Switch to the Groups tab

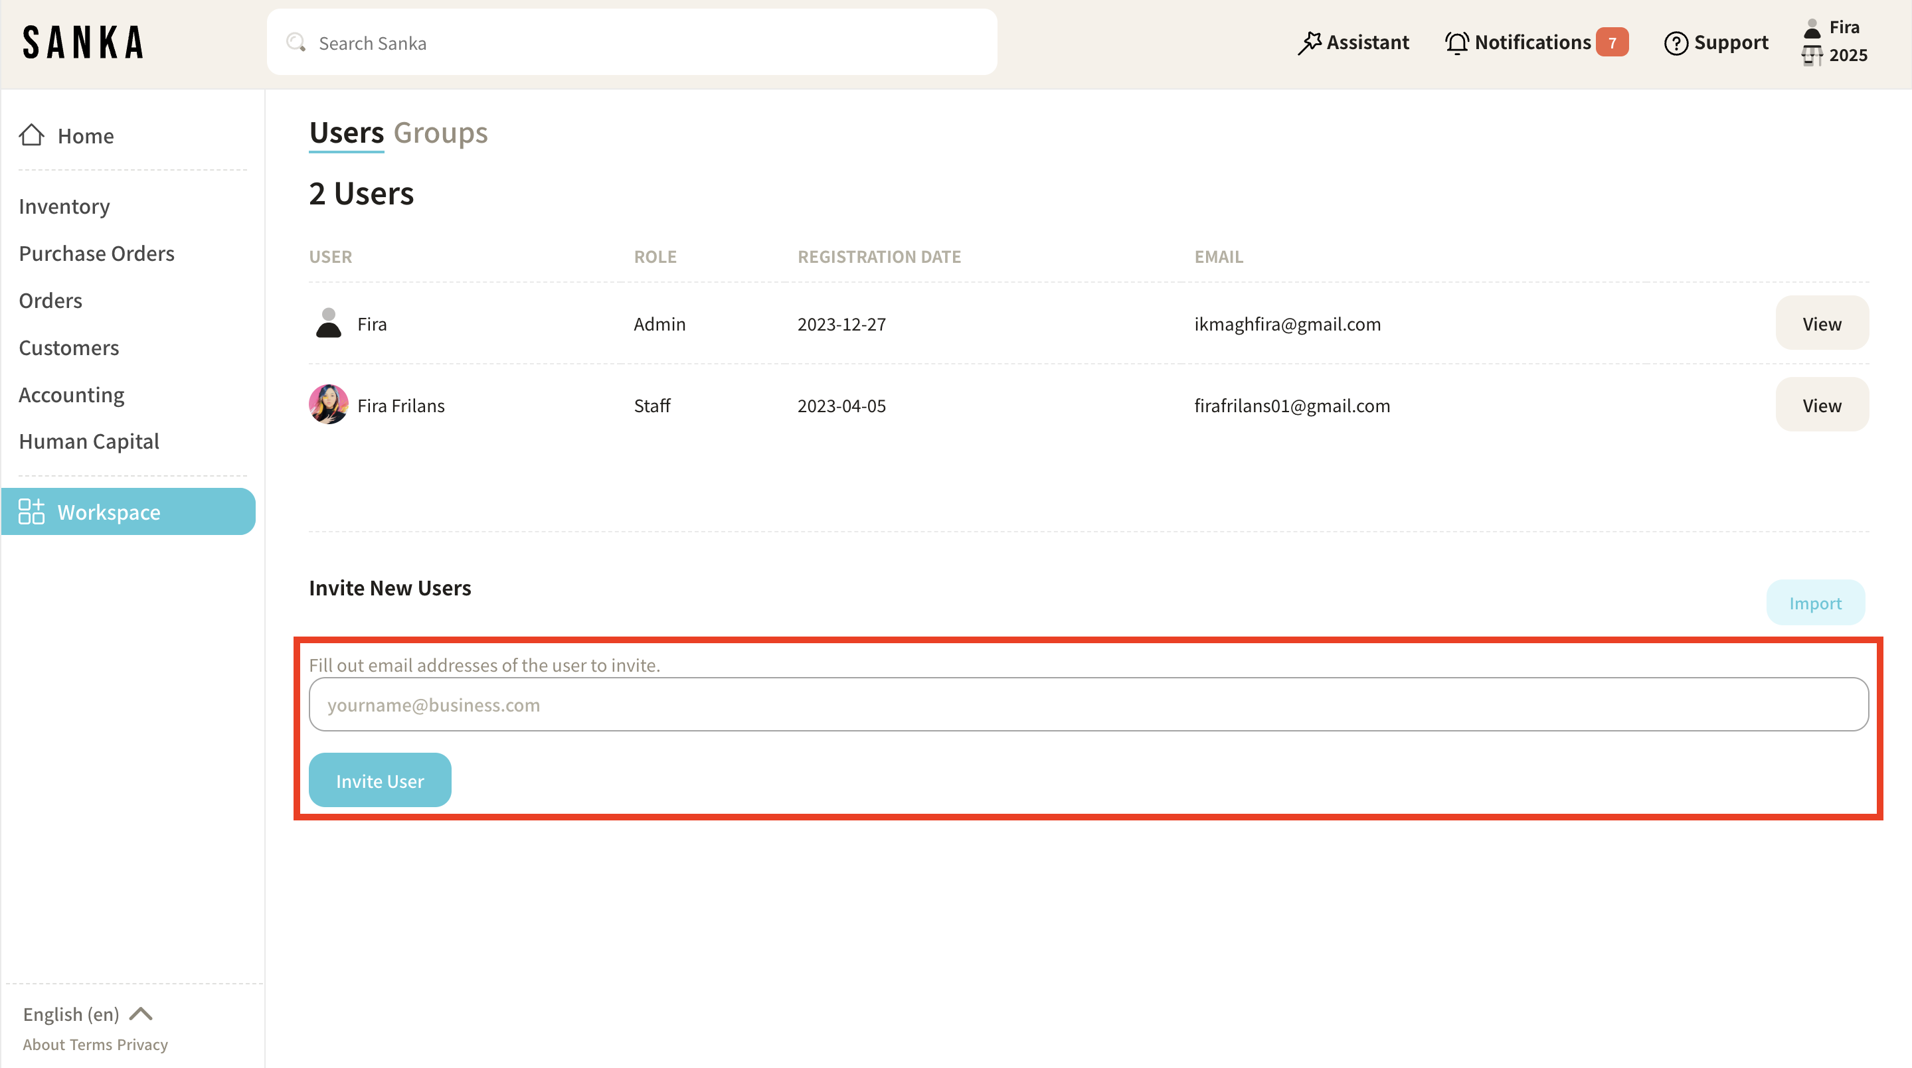pyautogui.click(x=440, y=133)
